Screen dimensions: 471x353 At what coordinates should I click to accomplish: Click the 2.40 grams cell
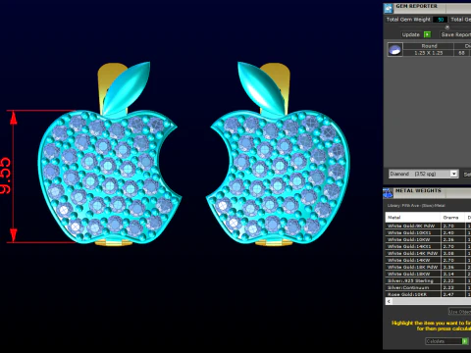453,232
